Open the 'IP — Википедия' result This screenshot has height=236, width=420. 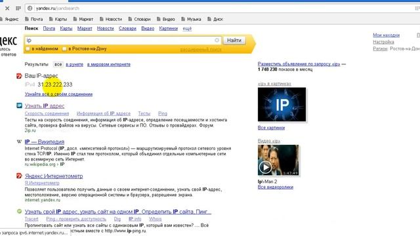(x=45, y=142)
